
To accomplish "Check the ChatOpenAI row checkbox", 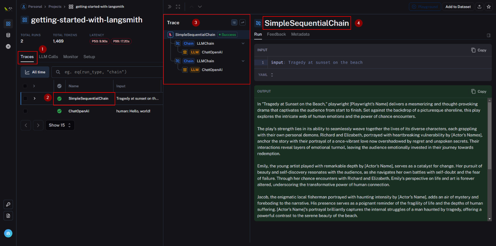I will pyautogui.click(x=25, y=111).
